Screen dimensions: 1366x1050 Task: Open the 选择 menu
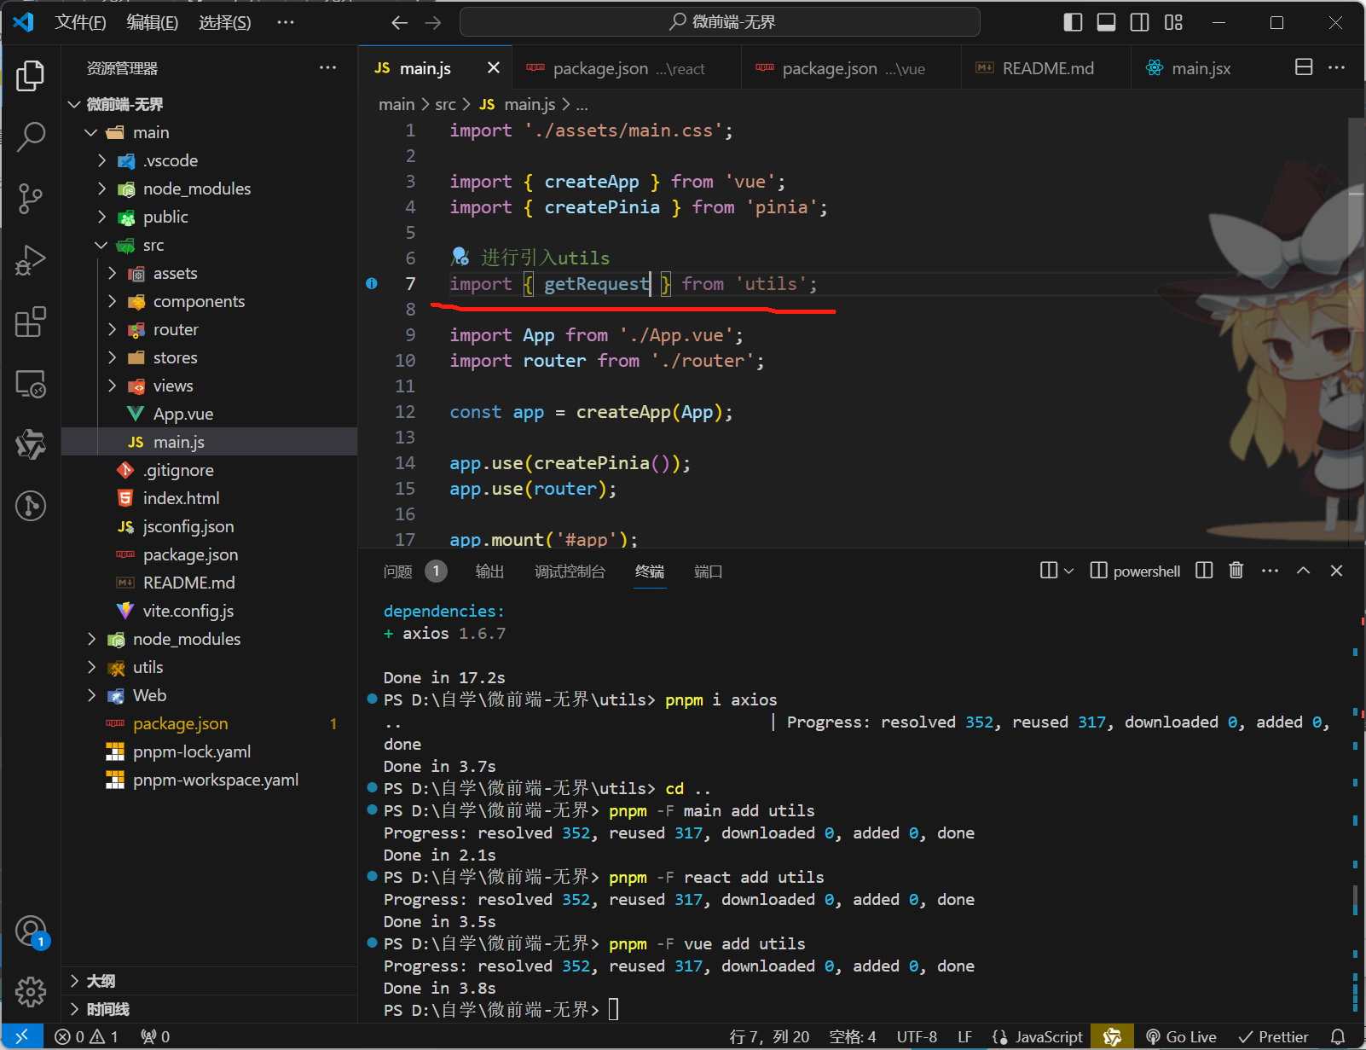(x=225, y=22)
